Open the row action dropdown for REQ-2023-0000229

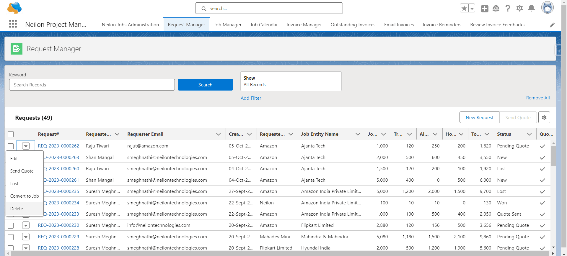pos(26,237)
